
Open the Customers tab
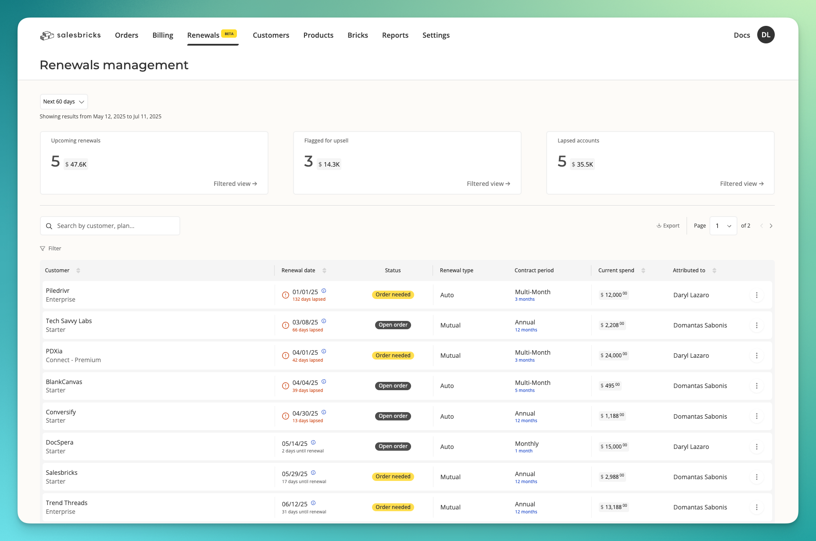[x=271, y=35]
